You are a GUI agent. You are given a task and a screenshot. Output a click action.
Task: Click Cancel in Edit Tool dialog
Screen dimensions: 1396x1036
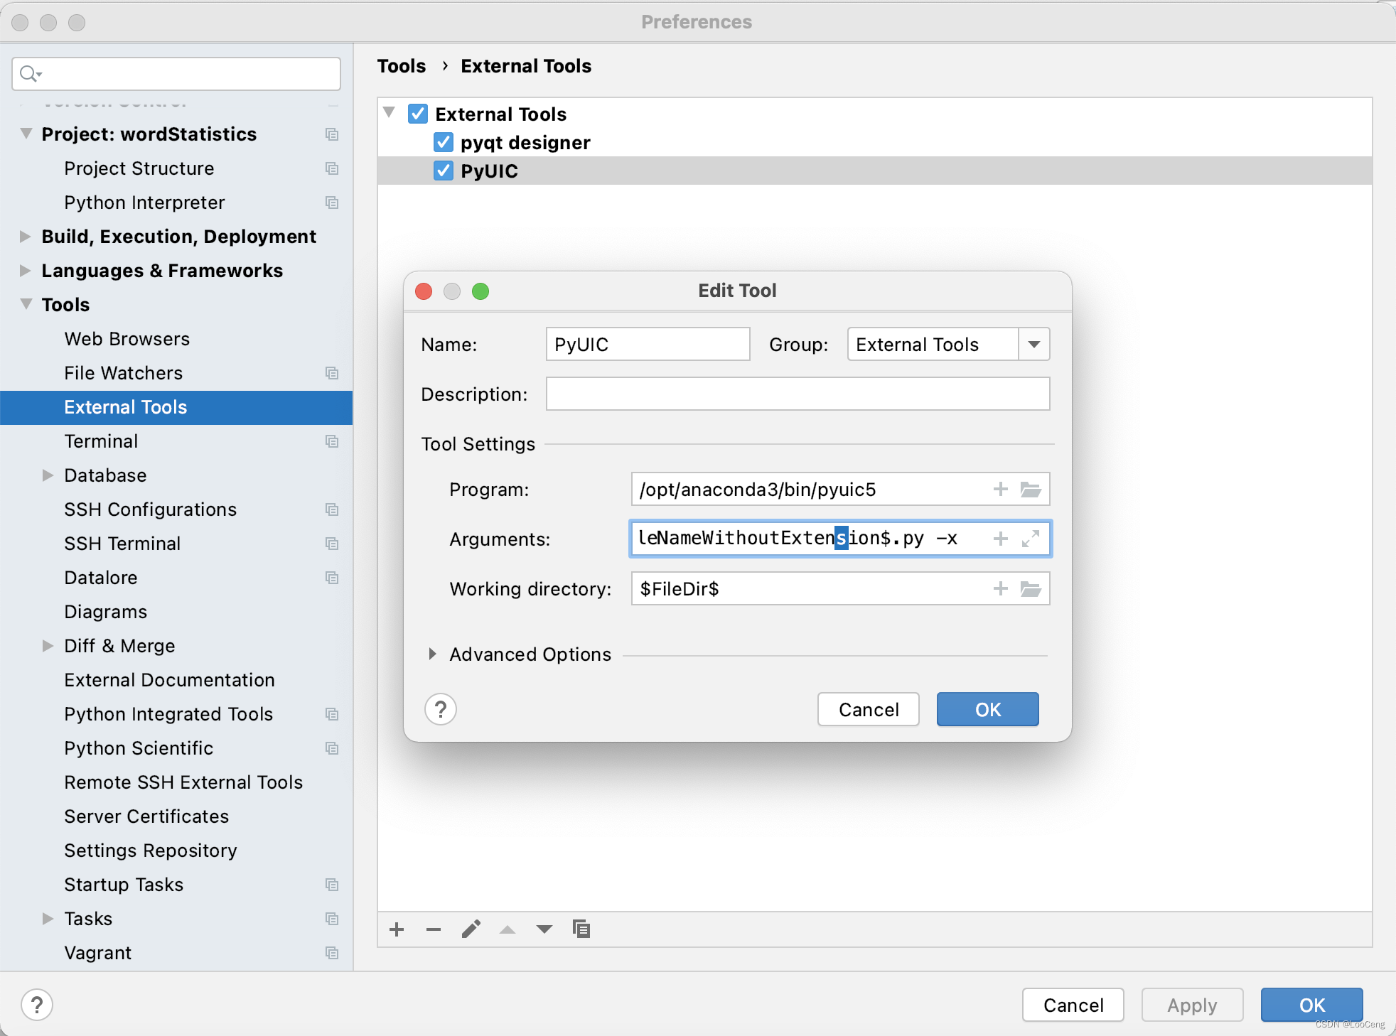tap(868, 710)
